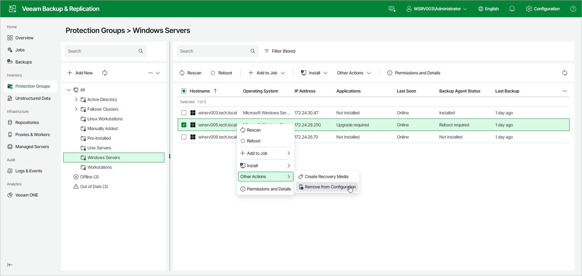Viewport: 582px width, 276px height.
Task: Collapse the All tree node
Action: (69, 90)
